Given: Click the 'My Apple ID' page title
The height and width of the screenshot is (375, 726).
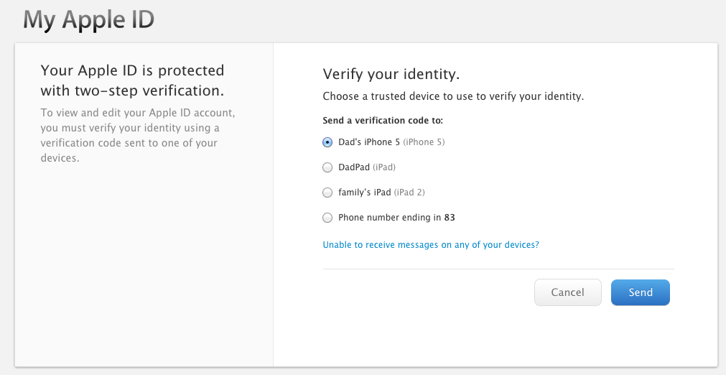Looking at the screenshot, I should [x=88, y=20].
